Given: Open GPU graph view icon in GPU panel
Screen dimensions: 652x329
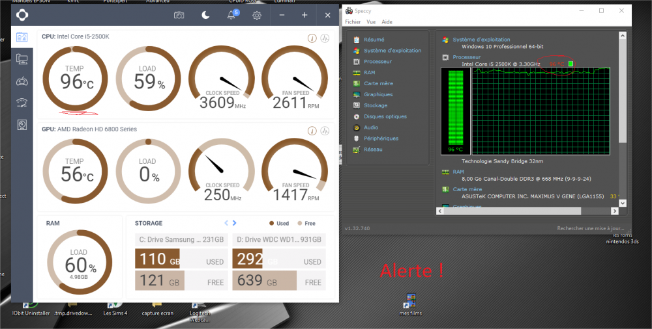Looking at the screenshot, I should [x=325, y=131].
